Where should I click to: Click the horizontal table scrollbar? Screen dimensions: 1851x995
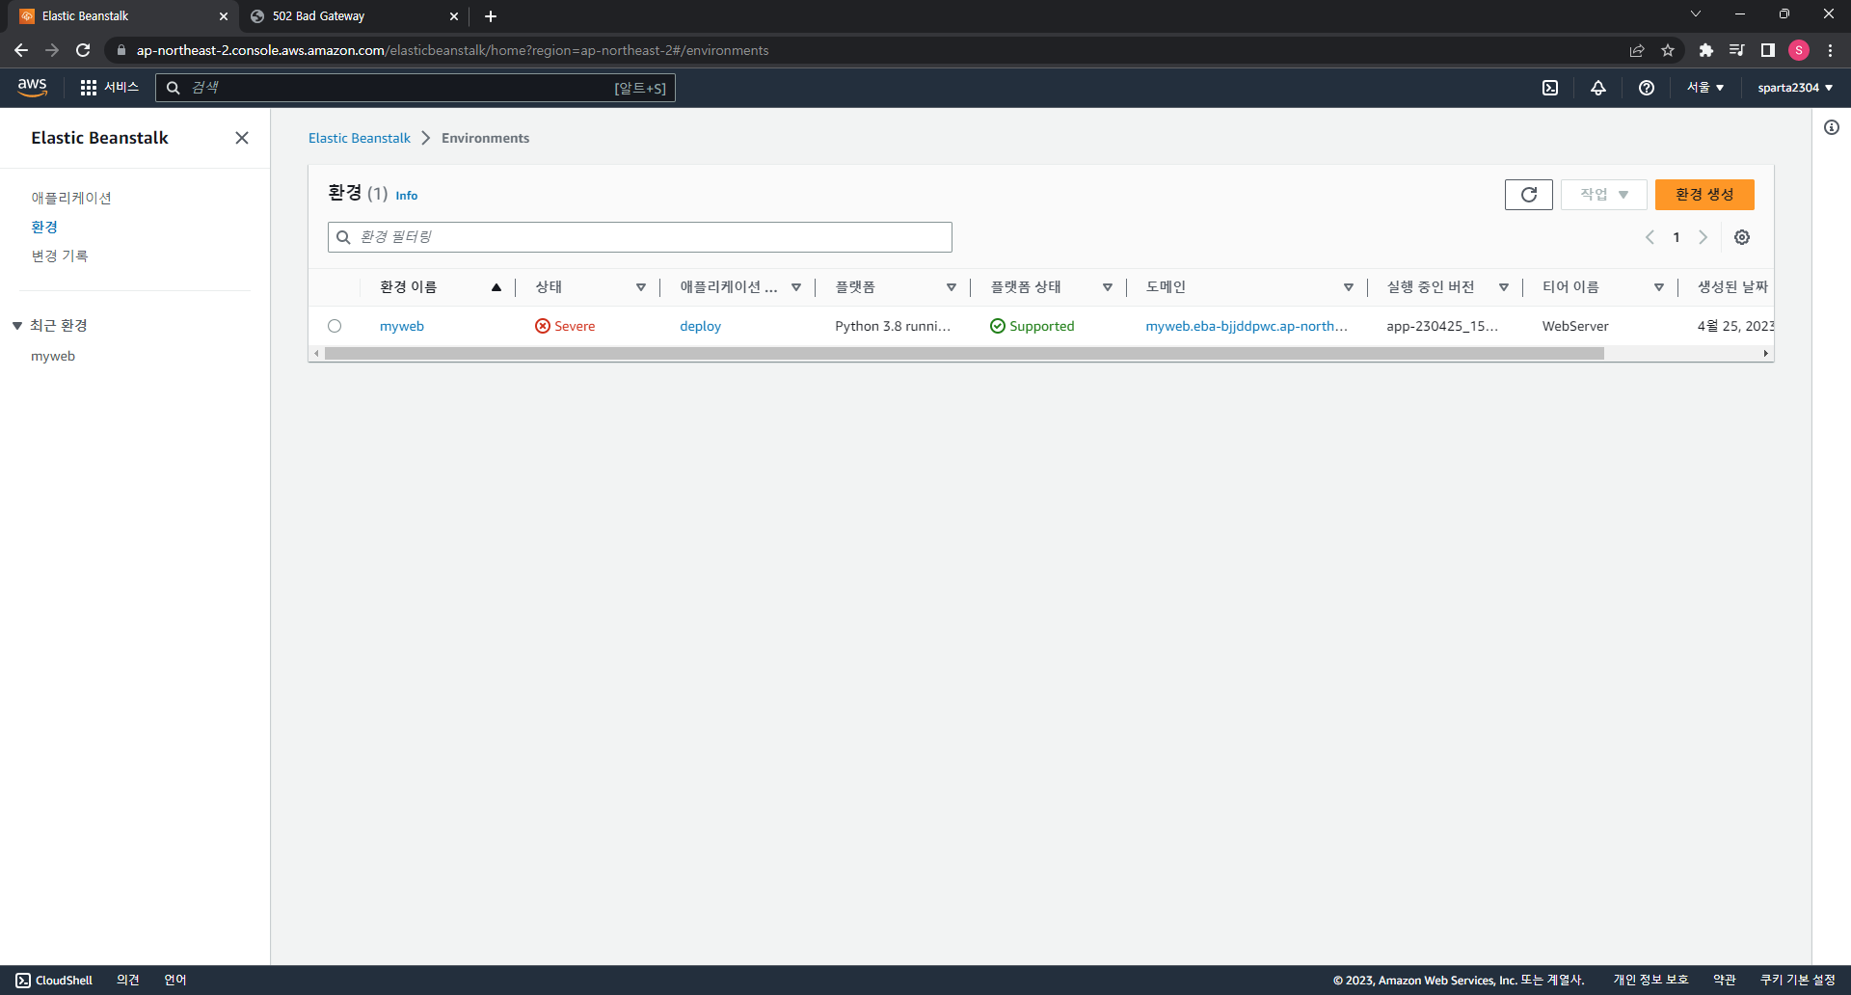964,354
